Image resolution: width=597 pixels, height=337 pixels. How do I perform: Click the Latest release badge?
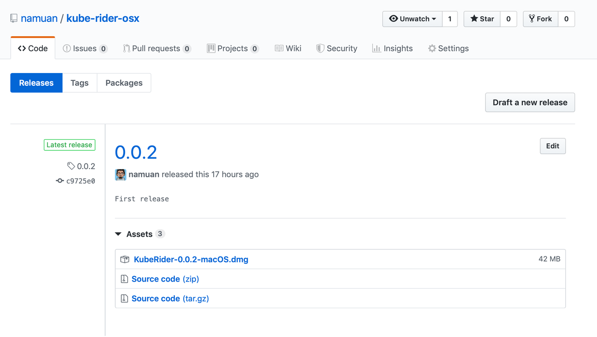click(x=69, y=145)
